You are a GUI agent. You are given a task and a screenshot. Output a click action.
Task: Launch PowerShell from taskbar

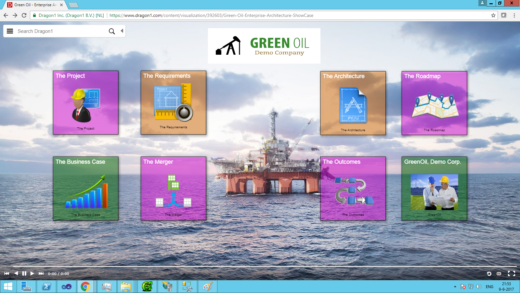coord(46,286)
